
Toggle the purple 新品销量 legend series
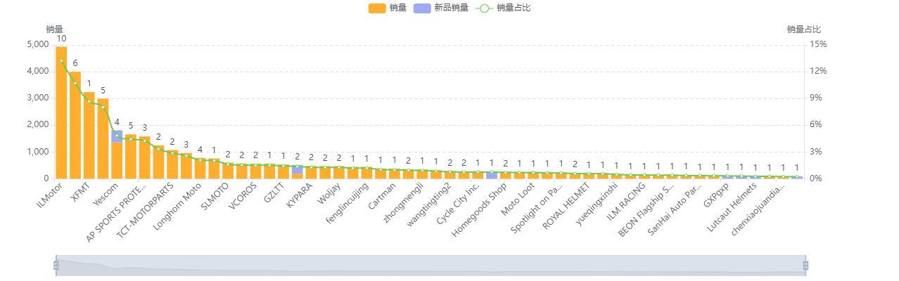[441, 8]
